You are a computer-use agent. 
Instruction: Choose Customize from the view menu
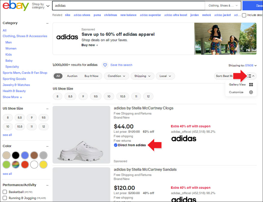(241, 92)
